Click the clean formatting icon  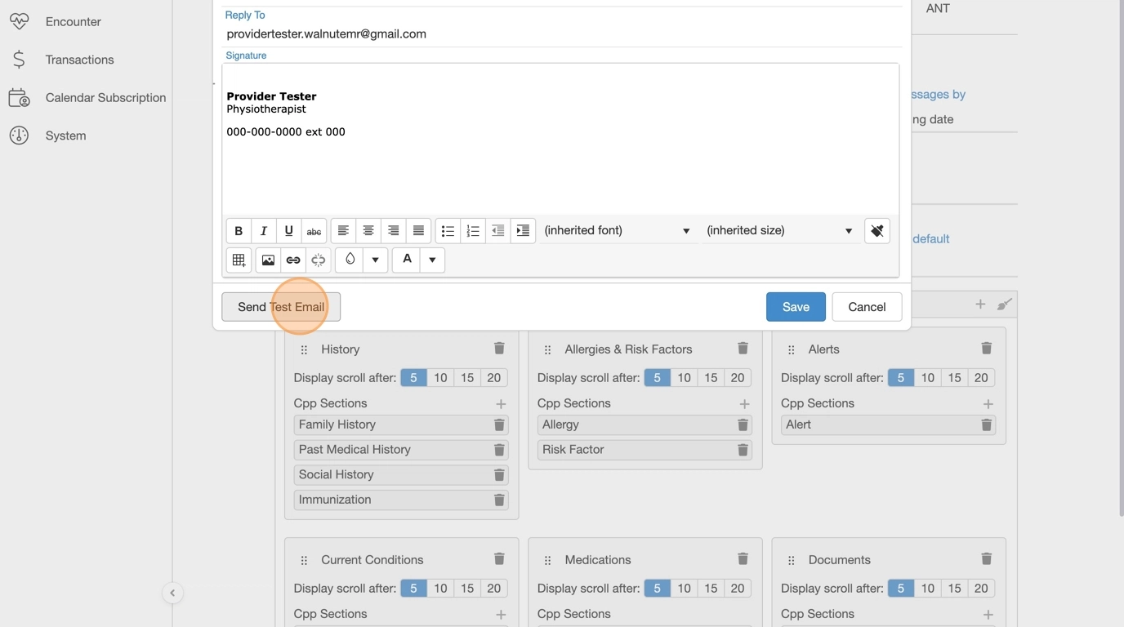point(876,231)
